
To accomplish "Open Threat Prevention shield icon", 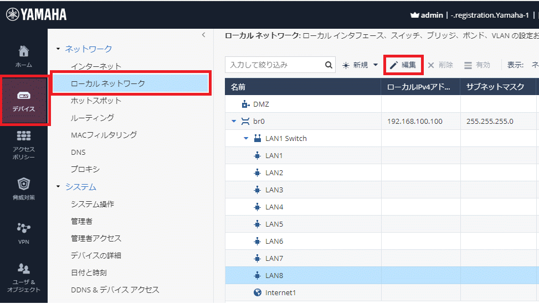I will [24, 188].
